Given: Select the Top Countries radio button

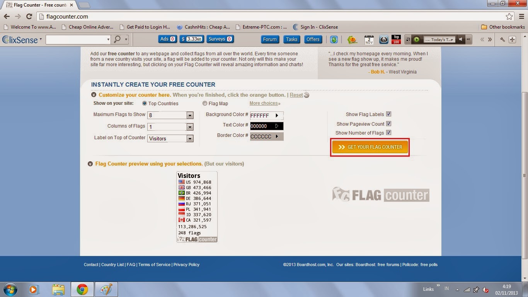Looking at the screenshot, I should [x=145, y=104].
